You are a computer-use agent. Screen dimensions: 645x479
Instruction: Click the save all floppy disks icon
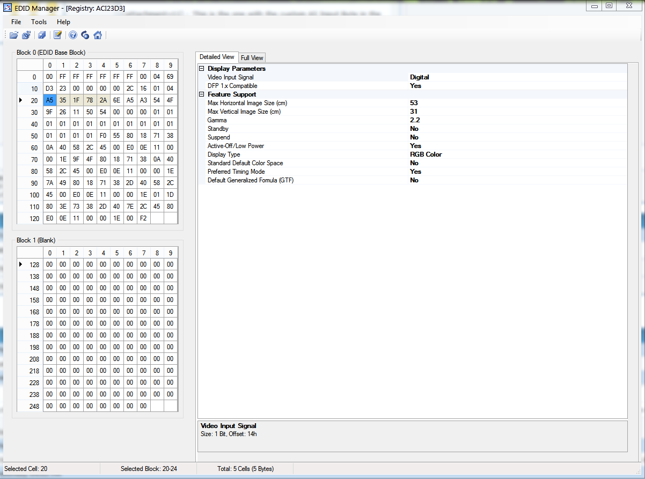(x=42, y=35)
